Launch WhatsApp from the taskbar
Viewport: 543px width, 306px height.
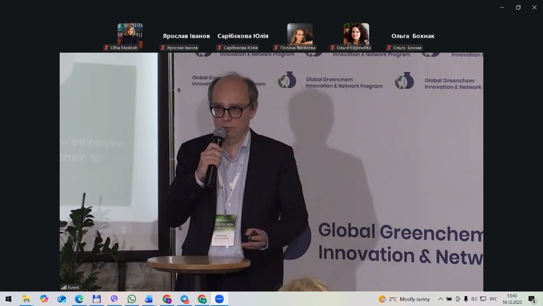132,299
